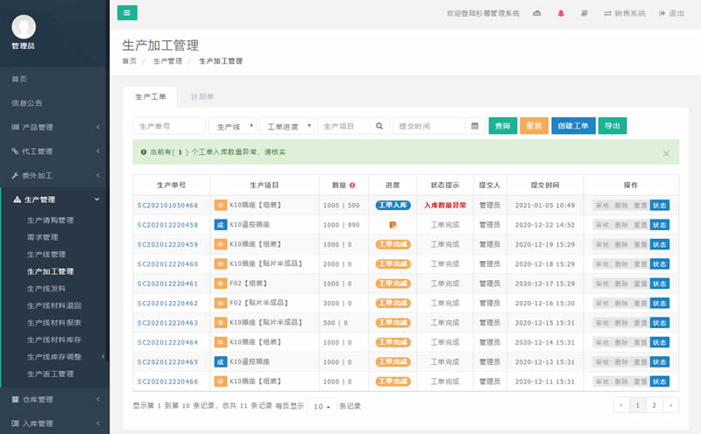Open the 生产线 dropdown filter
Image resolution: width=701 pixels, height=434 pixels.
[232, 126]
